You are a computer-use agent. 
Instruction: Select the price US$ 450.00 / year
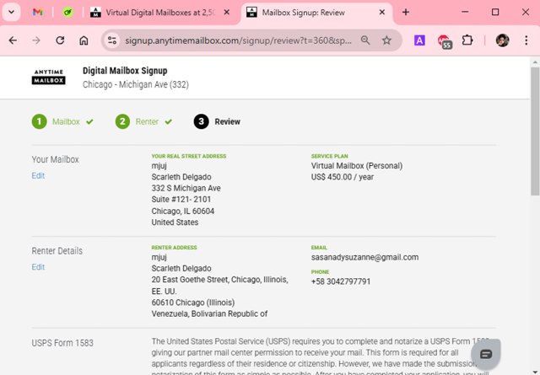343,177
